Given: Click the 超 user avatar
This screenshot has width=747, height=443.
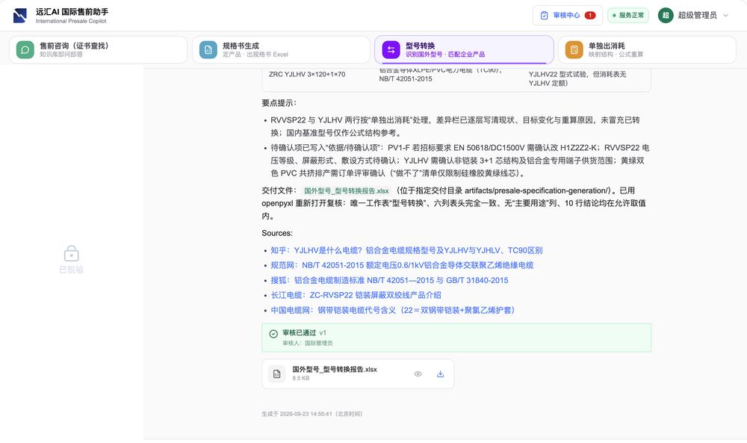Looking at the screenshot, I should (x=666, y=15).
